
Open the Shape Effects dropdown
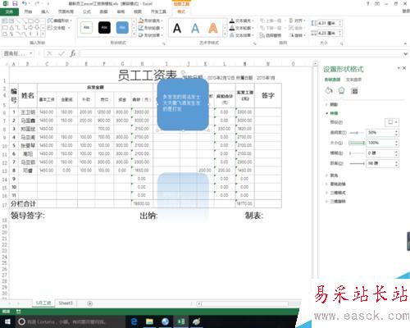point(150,35)
